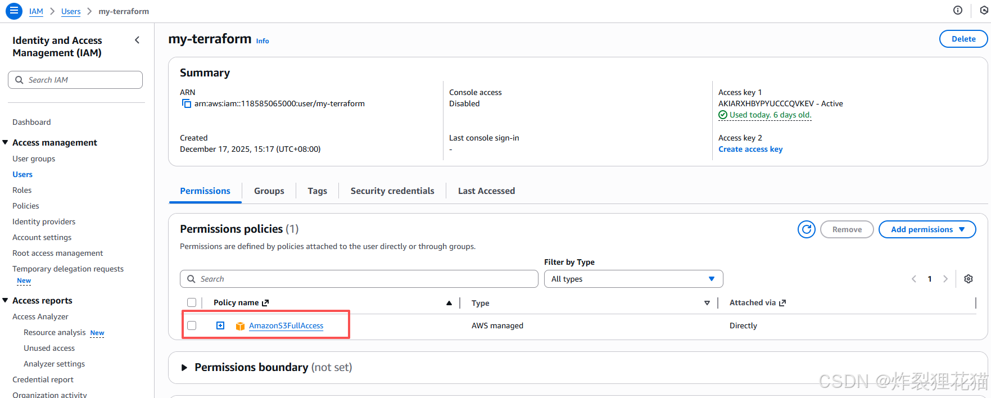Open the Add permissions dropdown
The width and height of the screenshot is (991, 398).
tap(927, 229)
